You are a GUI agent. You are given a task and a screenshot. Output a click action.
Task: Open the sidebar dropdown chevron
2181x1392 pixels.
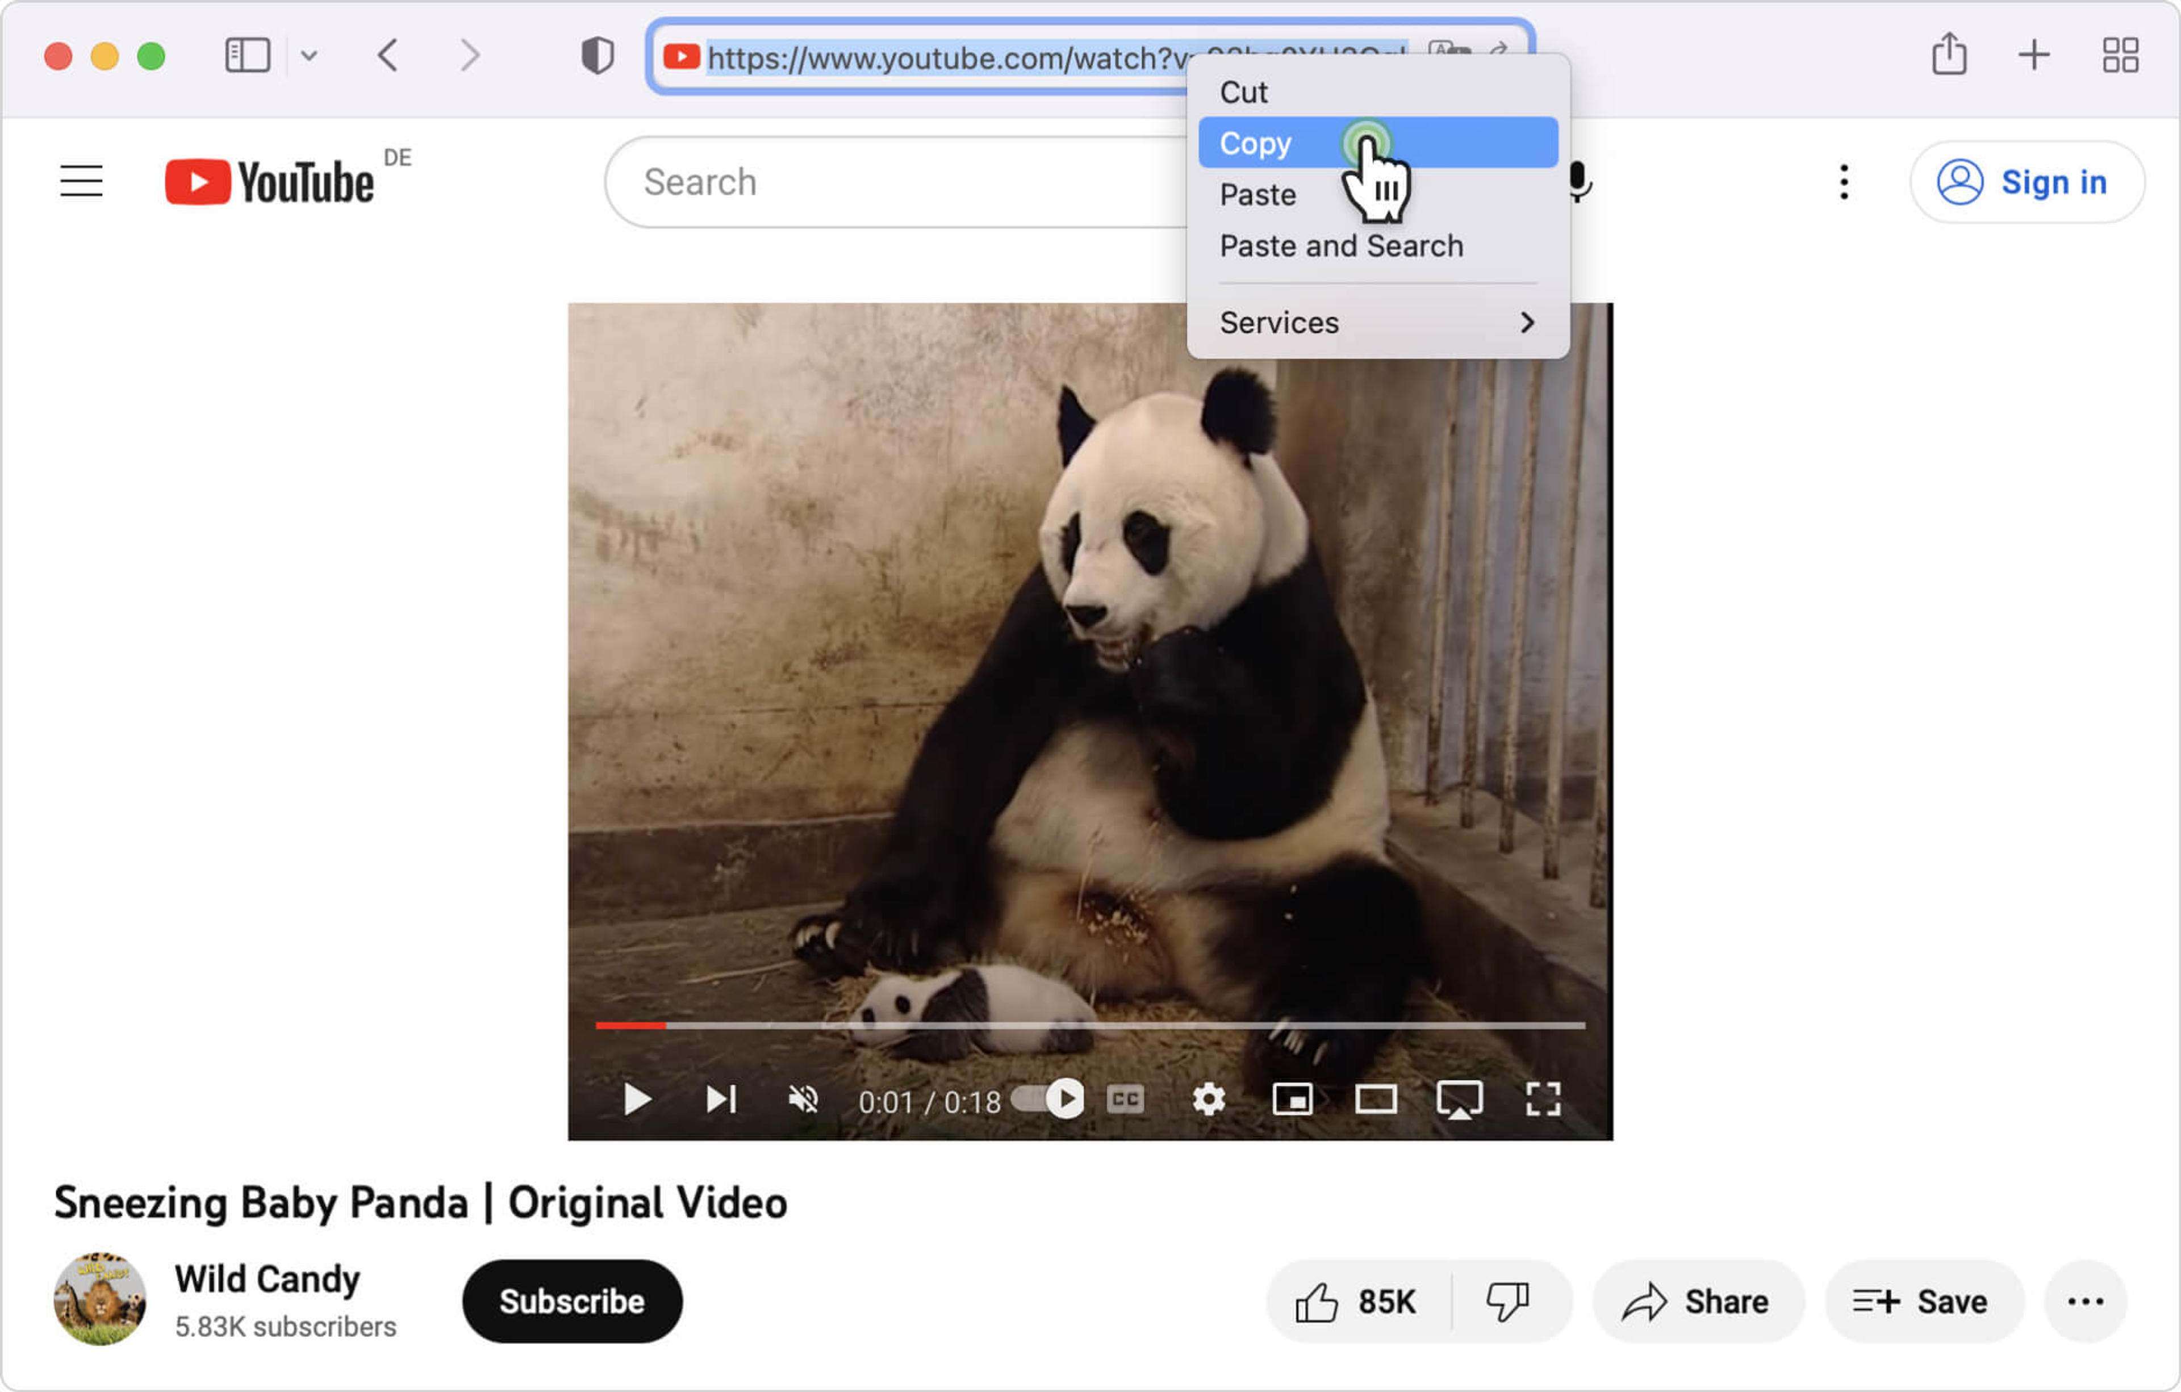tap(309, 56)
